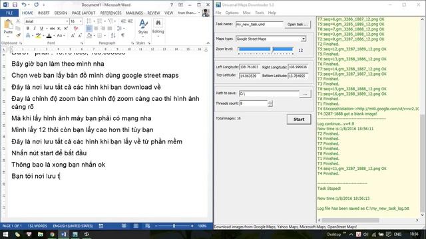Switch to the REVIEW ribbon tab
The width and height of the screenshot is (426, 239).
coord(154,13)
